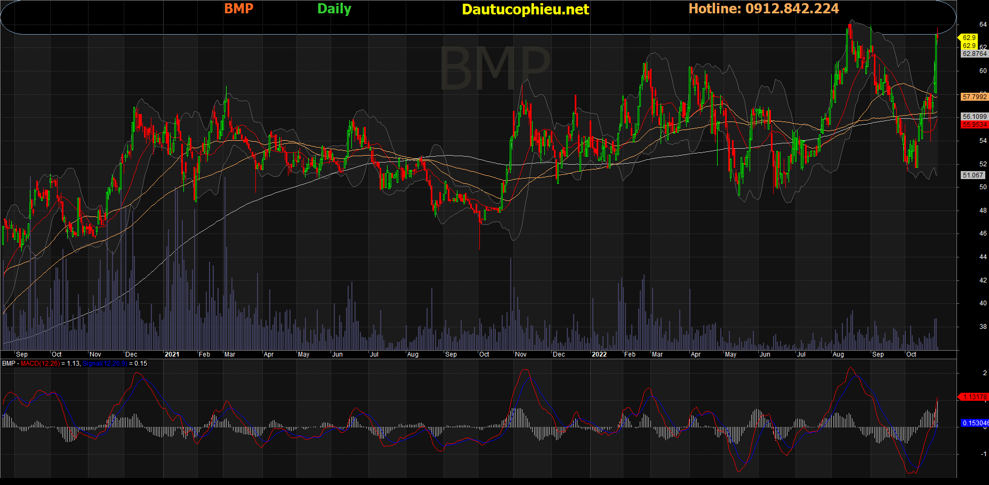
Task: Click the orange 57.7992 price label
Action: click(974, 97)
